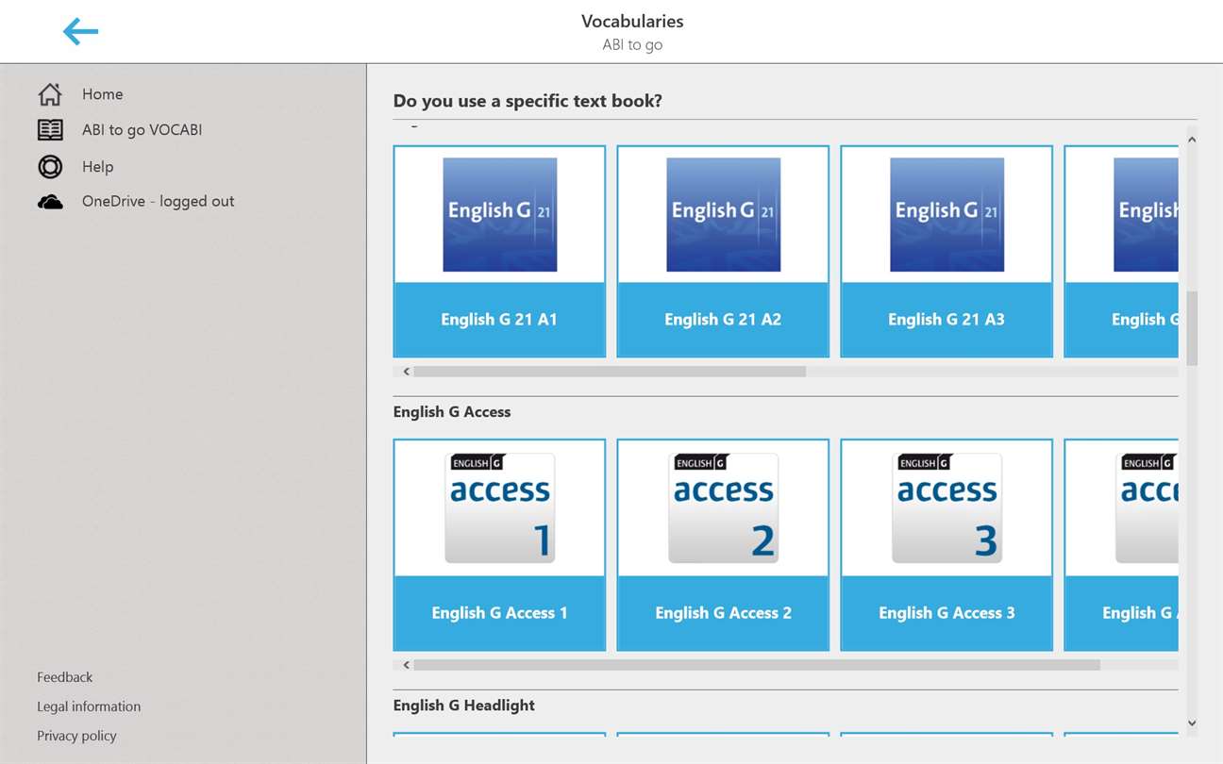The image size is (1223, 764).
Task: Open the Feedback link
Action: point(65,677)
